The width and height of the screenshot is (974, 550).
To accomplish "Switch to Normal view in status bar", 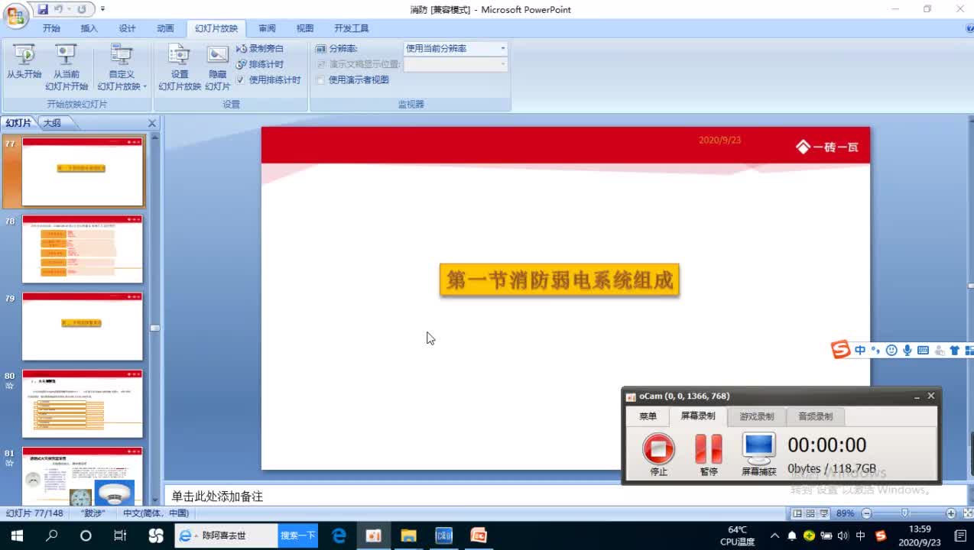I will coord(798,513).
